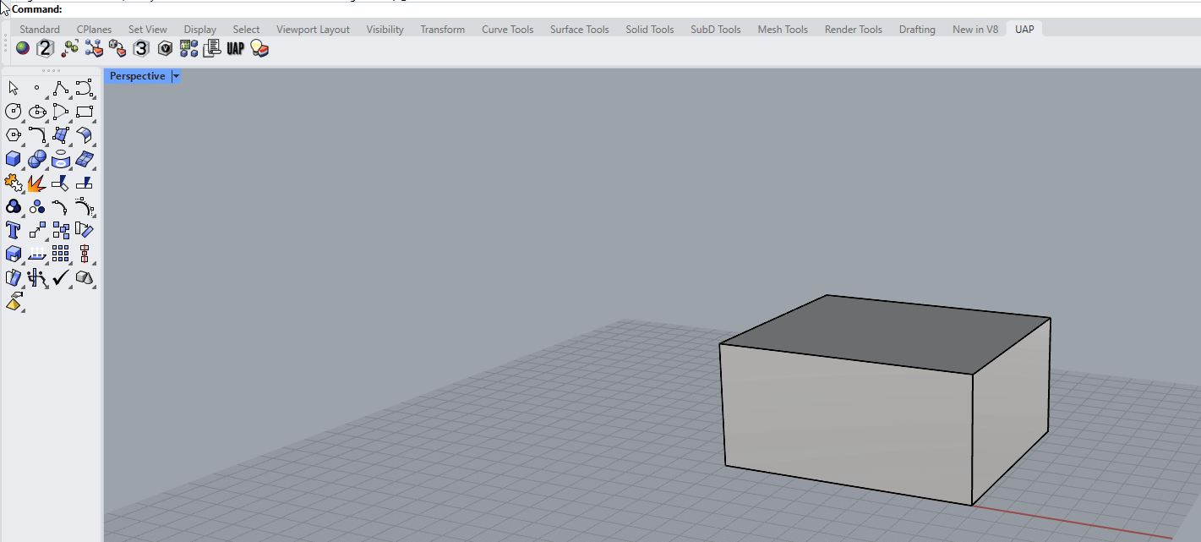Select the arrow pointer tool in sidebar
Image resolution: width=1201 pixels, height=542 pixels.
14,88
